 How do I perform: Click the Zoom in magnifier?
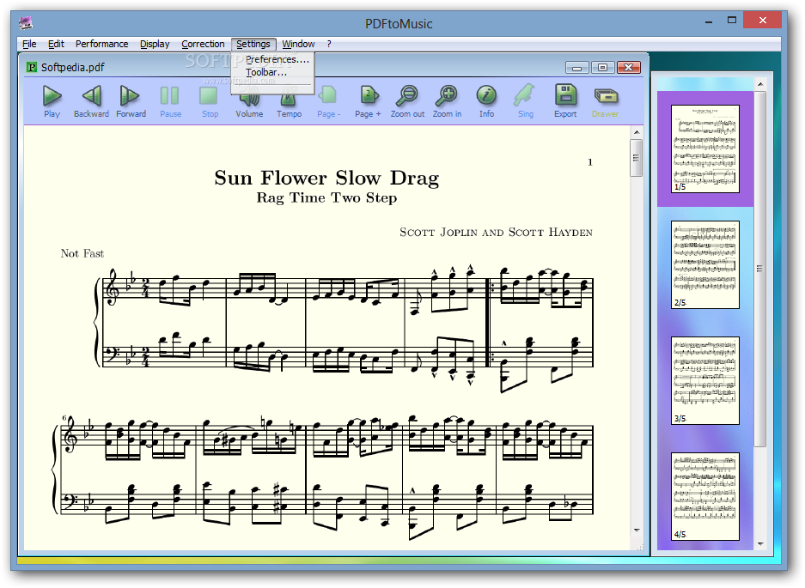click(x=447, y=101)
